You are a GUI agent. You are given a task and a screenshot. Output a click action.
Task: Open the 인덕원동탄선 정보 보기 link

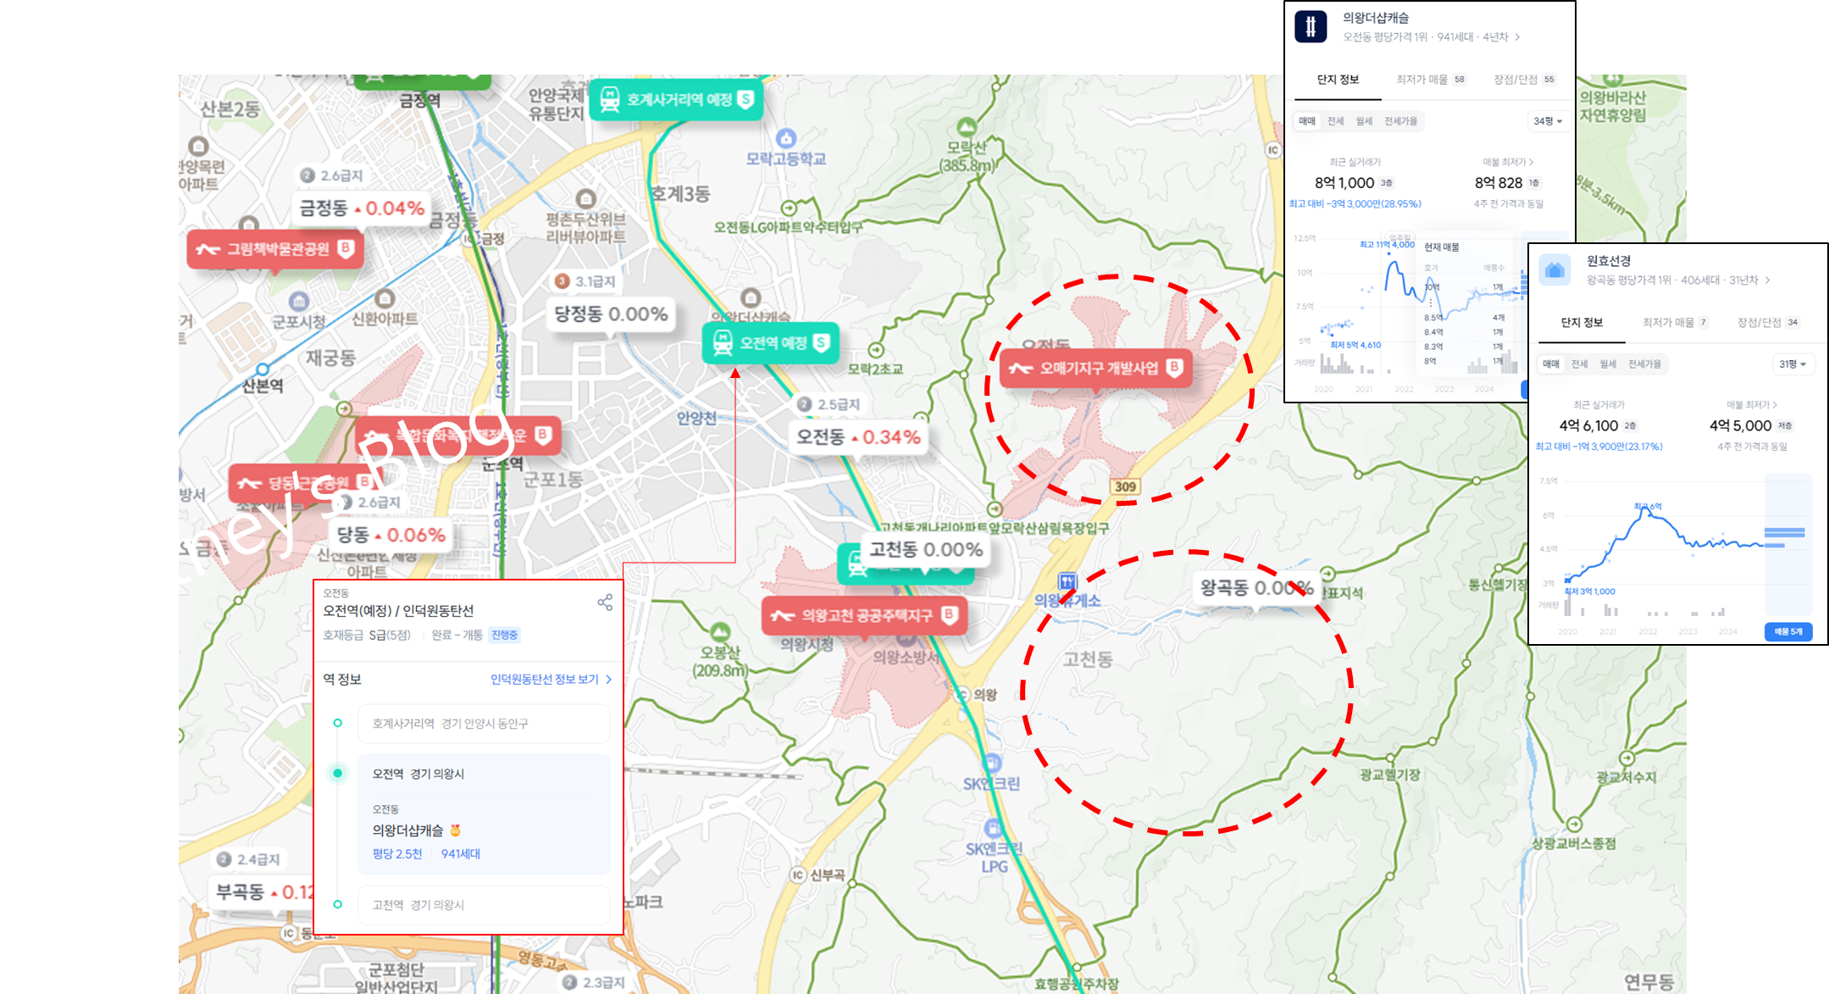pyautogui.click(x=551, y=680)
